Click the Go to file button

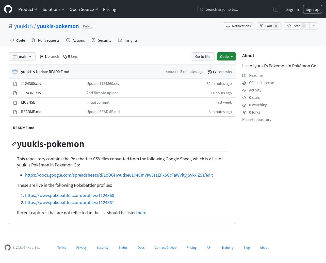point(203,56)
